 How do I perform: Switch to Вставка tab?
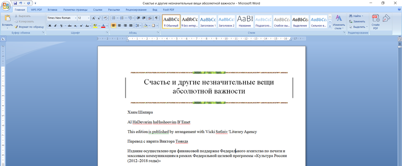[52, 10]
